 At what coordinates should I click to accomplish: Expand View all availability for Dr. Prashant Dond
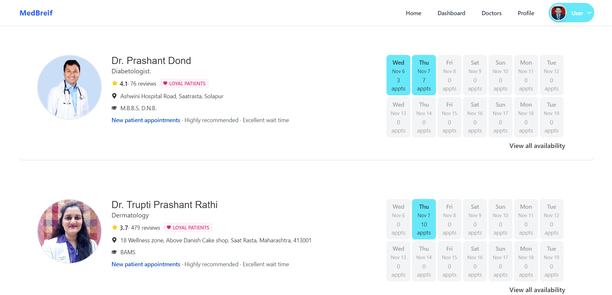pos(537,146)
